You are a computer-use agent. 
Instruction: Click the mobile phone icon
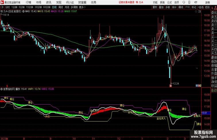[x=189, y=2]
